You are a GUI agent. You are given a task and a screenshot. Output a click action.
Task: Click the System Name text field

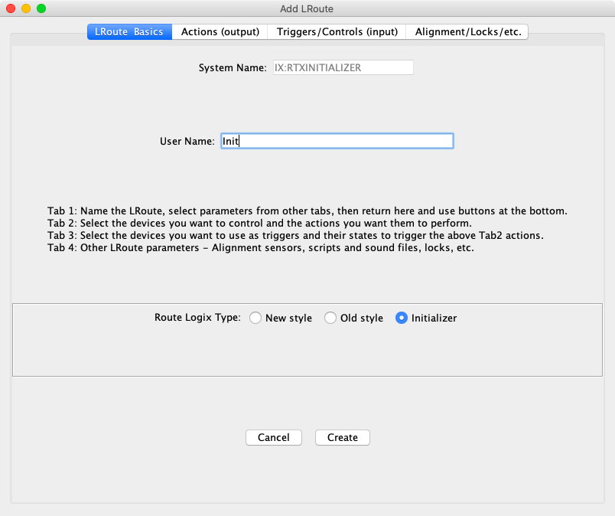tap(343, 67)
